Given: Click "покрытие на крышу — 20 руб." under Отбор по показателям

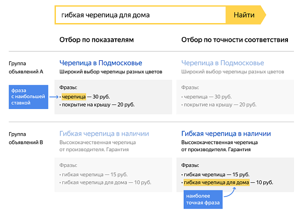Looking at the screenshot, I should pos(97,104).
